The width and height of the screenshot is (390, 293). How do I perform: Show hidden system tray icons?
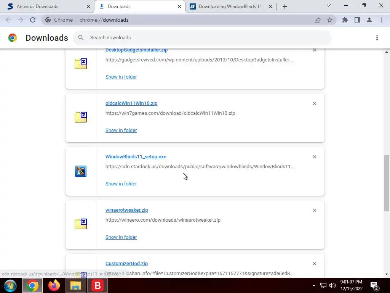[x=314, y=285]
